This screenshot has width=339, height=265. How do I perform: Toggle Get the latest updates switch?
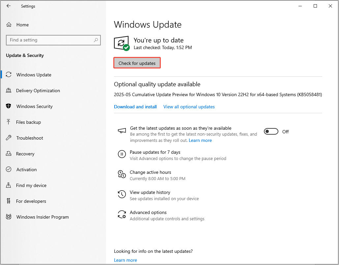tap(271, 132)
